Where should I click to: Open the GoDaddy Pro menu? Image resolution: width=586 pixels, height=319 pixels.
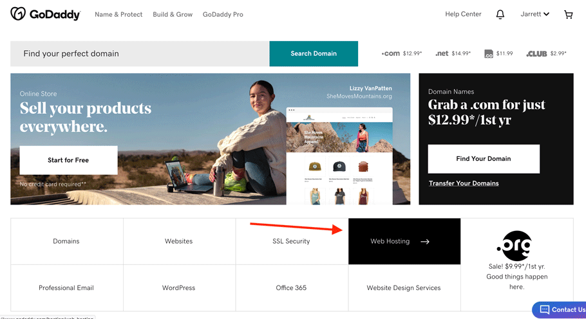[223, 15]
